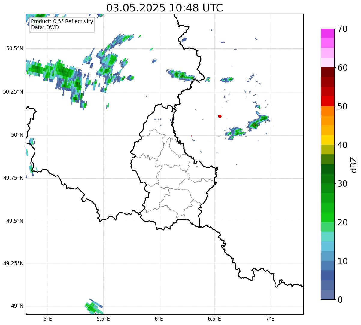The width and height of the screenshot is (361, 325).
Task: Click the colorbar tick label '30'
Action: [x=343, y=184]
